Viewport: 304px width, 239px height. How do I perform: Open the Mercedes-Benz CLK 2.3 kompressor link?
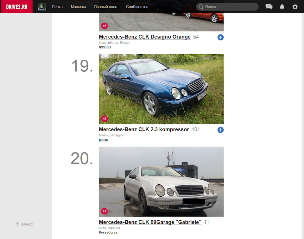[x=144, y=129]
